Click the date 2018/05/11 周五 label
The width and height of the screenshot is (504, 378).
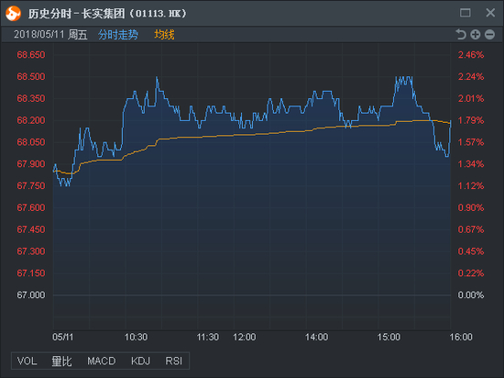50,35
